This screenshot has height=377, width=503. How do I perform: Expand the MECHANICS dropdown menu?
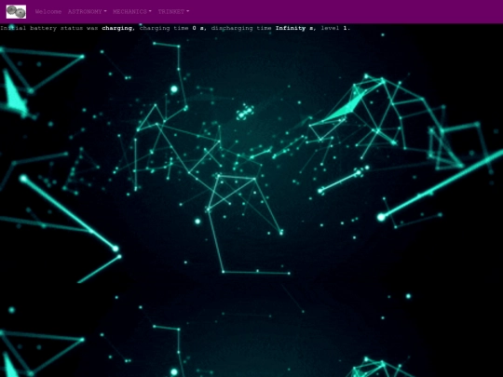[x=132, y=11]
